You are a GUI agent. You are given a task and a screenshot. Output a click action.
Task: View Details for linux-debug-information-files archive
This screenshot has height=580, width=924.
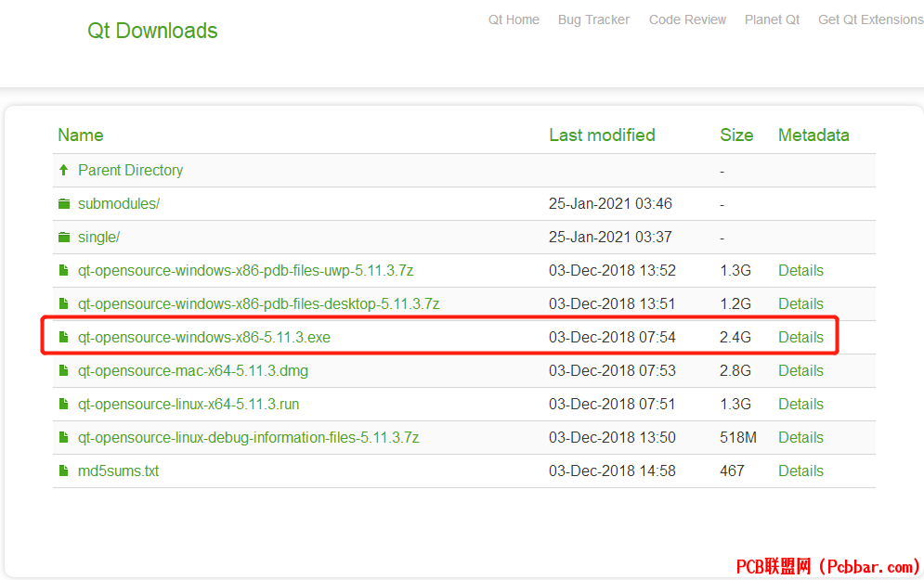[800, 437]
